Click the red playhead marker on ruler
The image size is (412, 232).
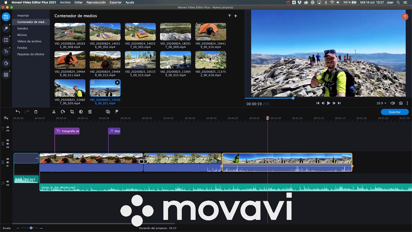coord(267,118)
